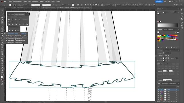Click the Поделиться share button

click(159, 1)
